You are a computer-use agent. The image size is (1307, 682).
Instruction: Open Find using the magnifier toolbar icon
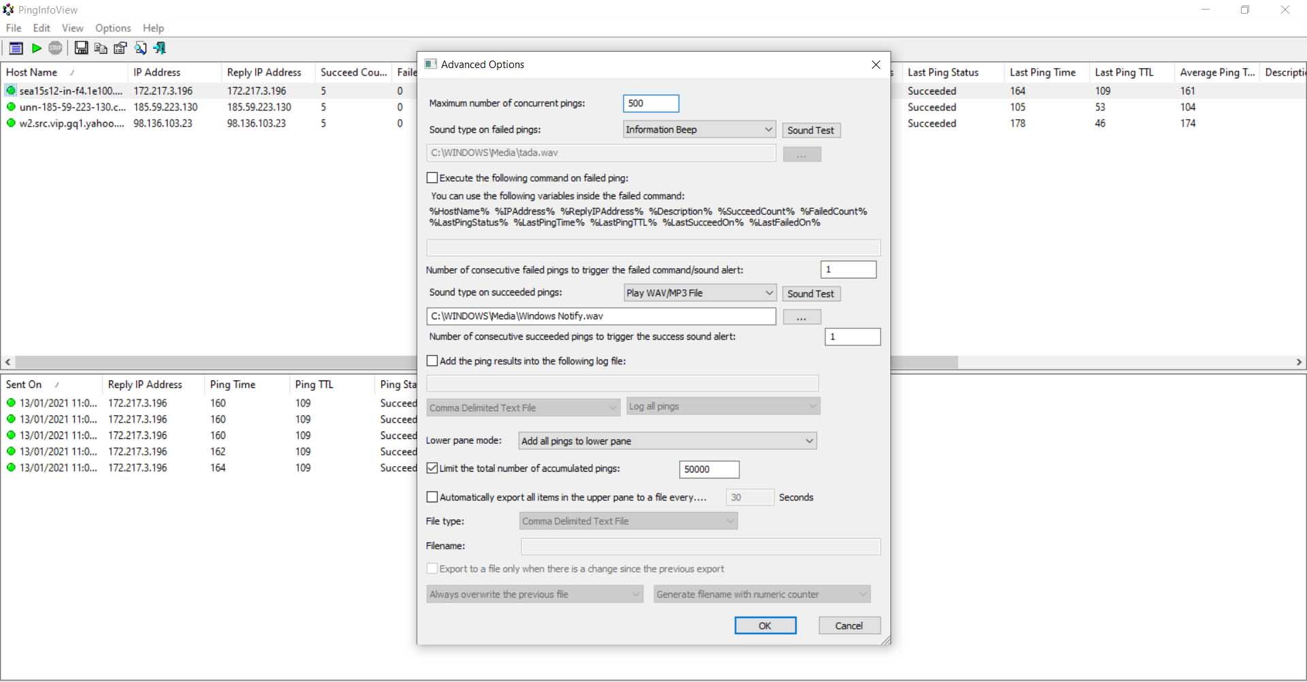tap(140, 48)
